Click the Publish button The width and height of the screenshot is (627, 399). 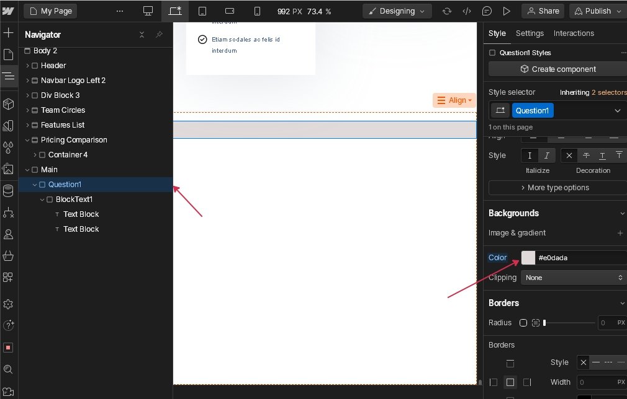pos(597,11)
